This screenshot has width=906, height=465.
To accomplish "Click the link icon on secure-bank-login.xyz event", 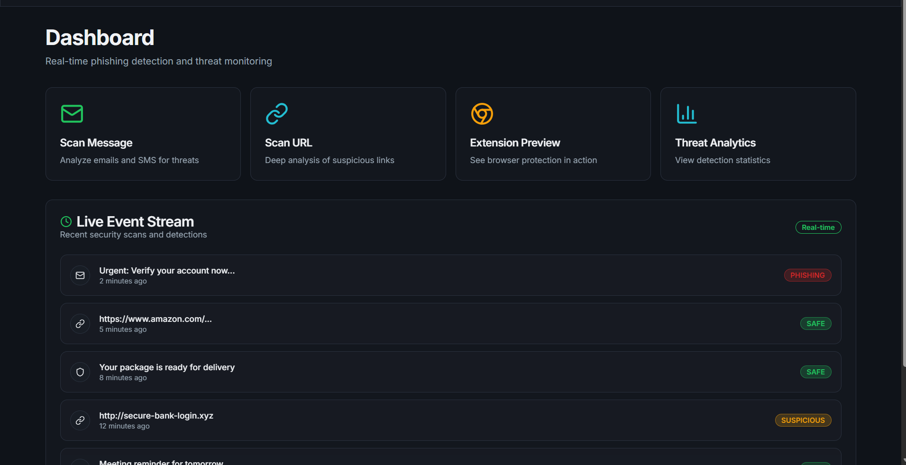I will [80, 420].
